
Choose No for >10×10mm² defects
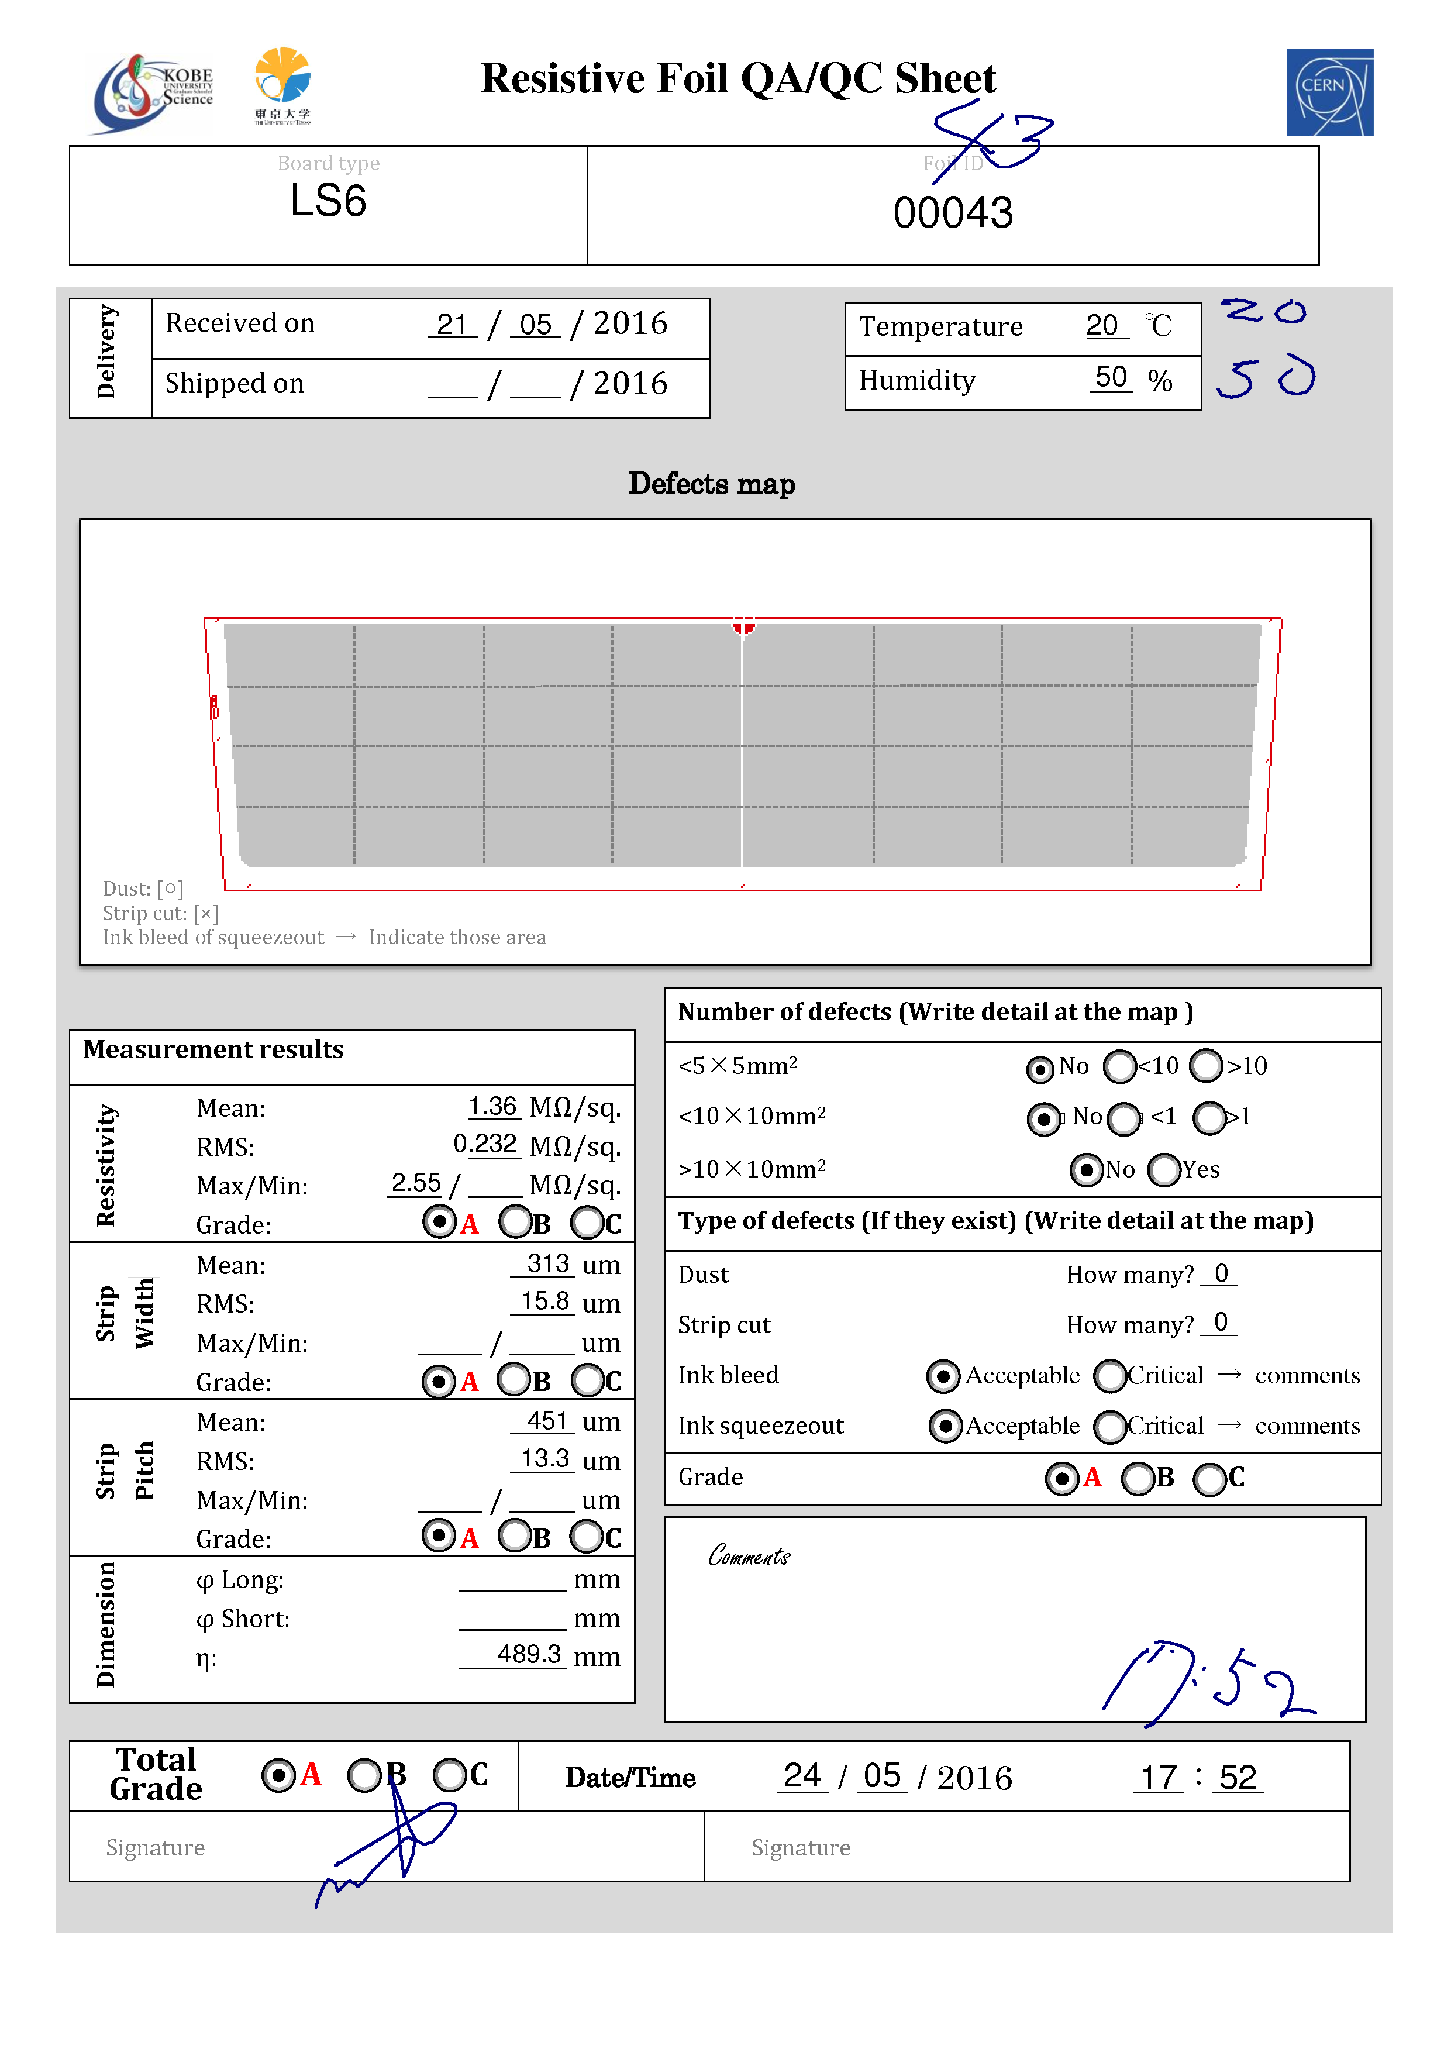click(x=1087, y=1170)
